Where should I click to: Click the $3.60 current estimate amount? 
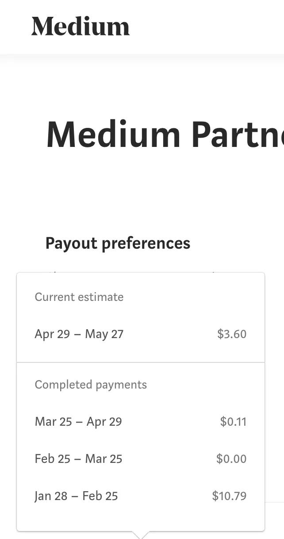click(232, 334)
